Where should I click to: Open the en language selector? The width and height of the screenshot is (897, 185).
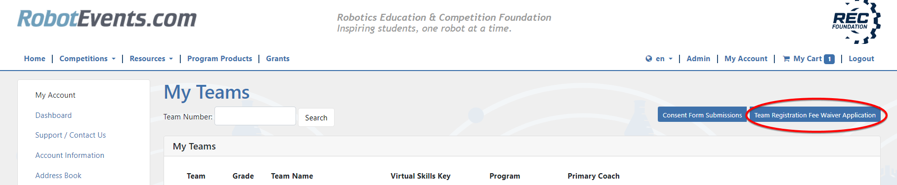(664, 59)
